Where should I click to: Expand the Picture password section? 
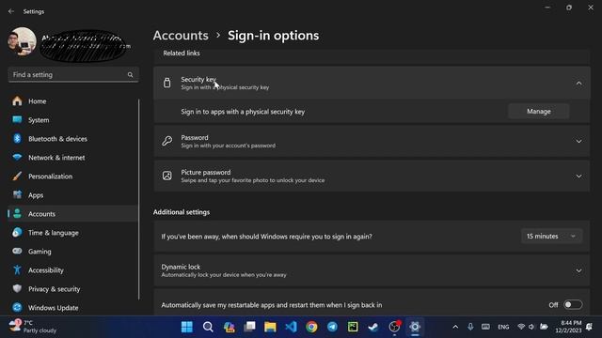pyautogui.click(x=578, y=177)
